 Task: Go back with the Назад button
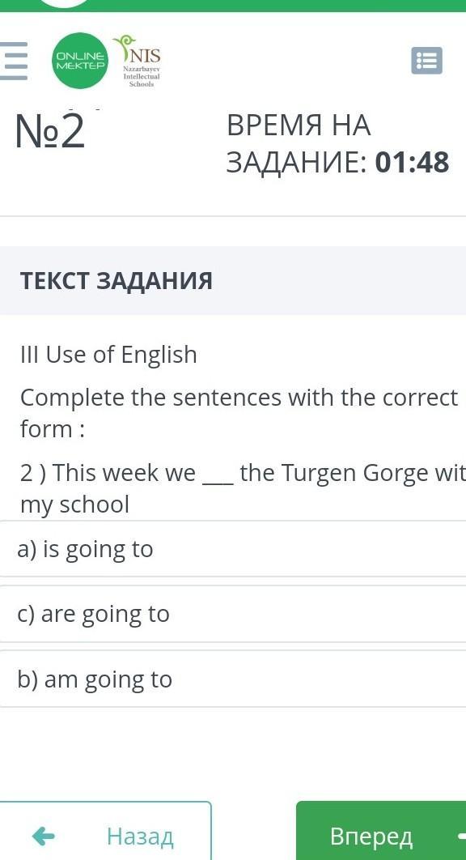(105, 831)
